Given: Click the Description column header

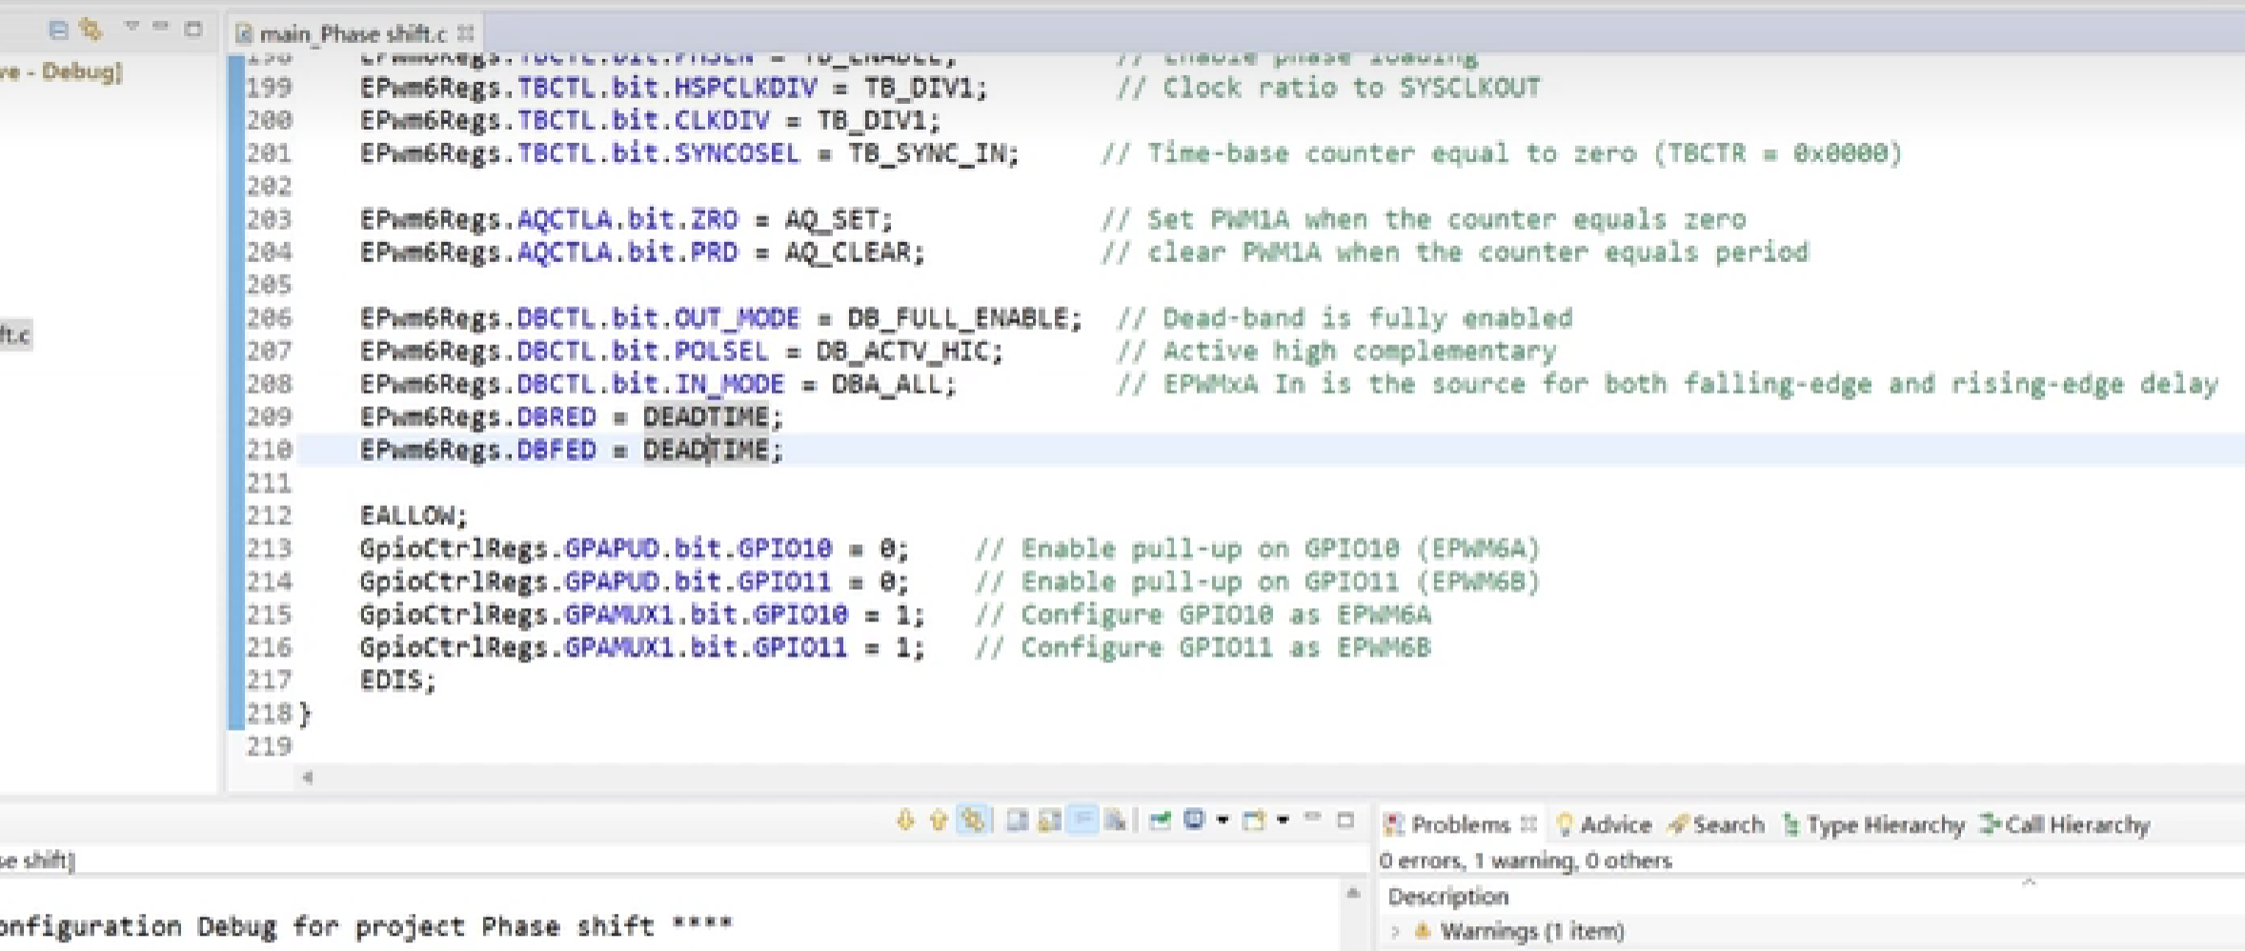Looking at the screenshot, I should [x=1448, y=896].
